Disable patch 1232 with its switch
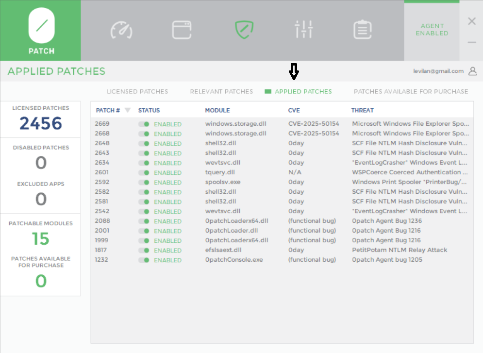This screenshot has width=483, height=353. pos(144,260)
